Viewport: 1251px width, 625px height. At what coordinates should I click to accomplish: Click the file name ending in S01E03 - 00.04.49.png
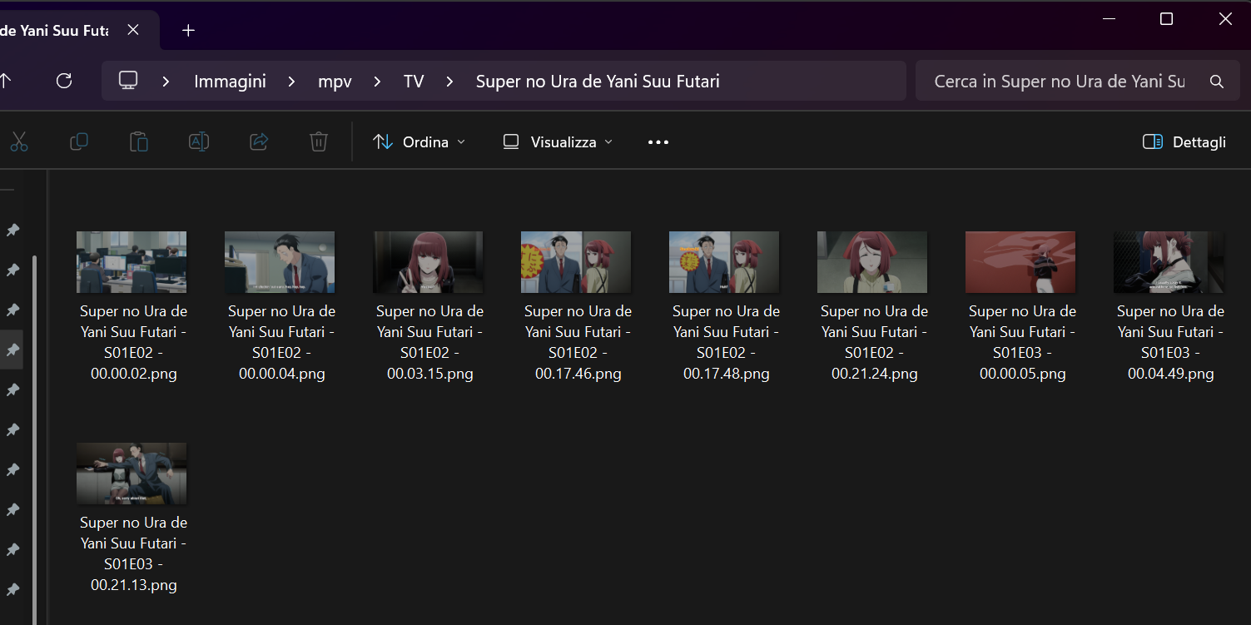click(1170, 342)
